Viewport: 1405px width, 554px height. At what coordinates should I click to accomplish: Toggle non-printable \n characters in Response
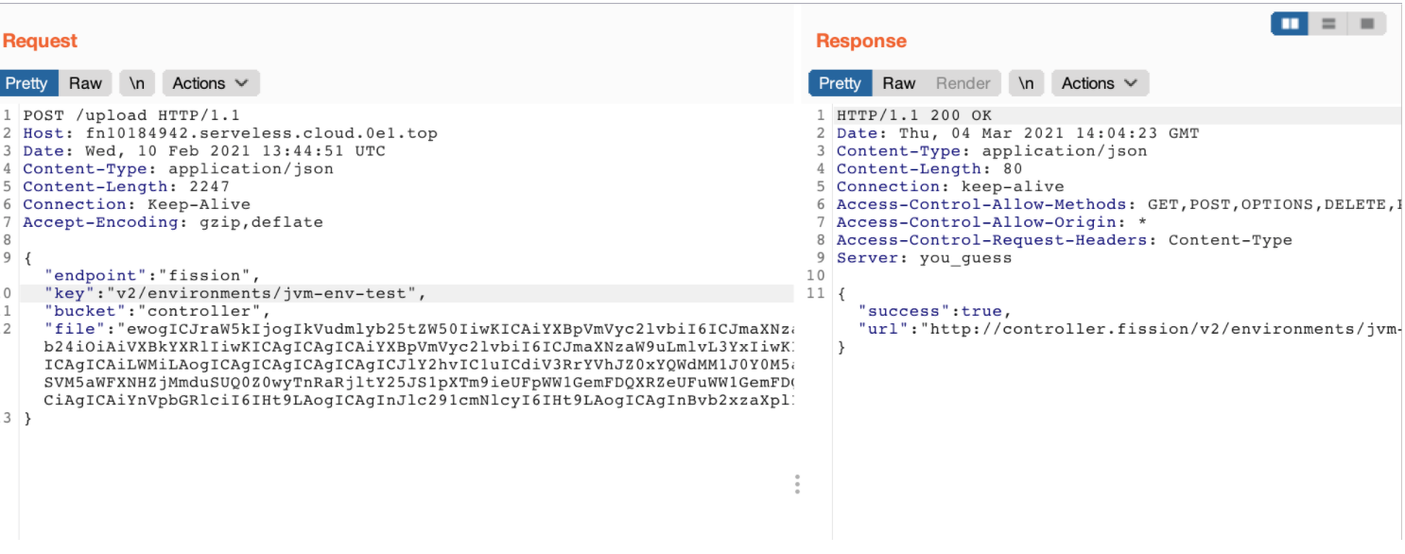click(1026, 83)
